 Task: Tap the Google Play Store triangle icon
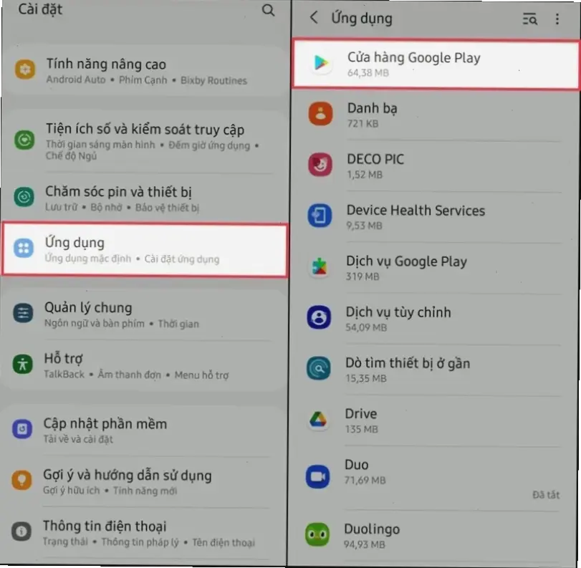click(321, 62)
